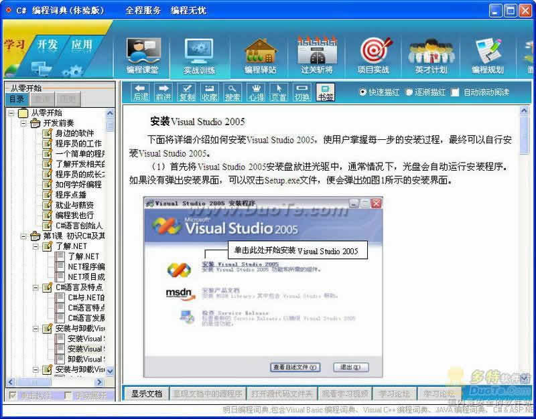The width and height of the screenshot is (536, 419).
Task: Jump to top with 页首 icon
Action: click(x=279, y=92)
